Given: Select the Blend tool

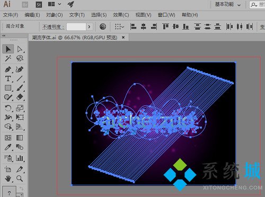Looking at the screenshot, I should point(20,147).
